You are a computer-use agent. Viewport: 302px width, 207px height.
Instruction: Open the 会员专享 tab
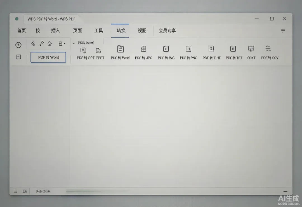[167, 31]
